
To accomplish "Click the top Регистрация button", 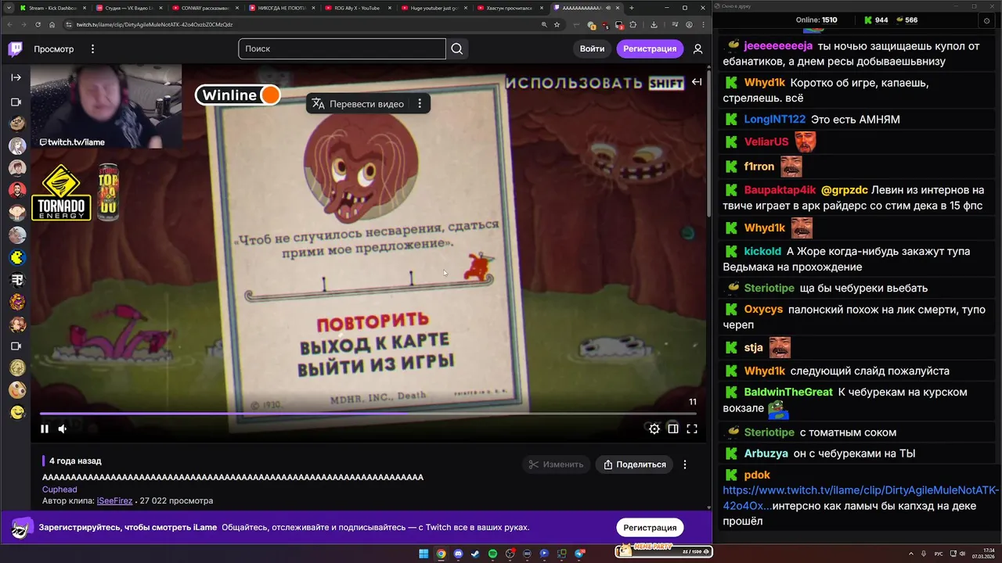I will click(650, 48).
